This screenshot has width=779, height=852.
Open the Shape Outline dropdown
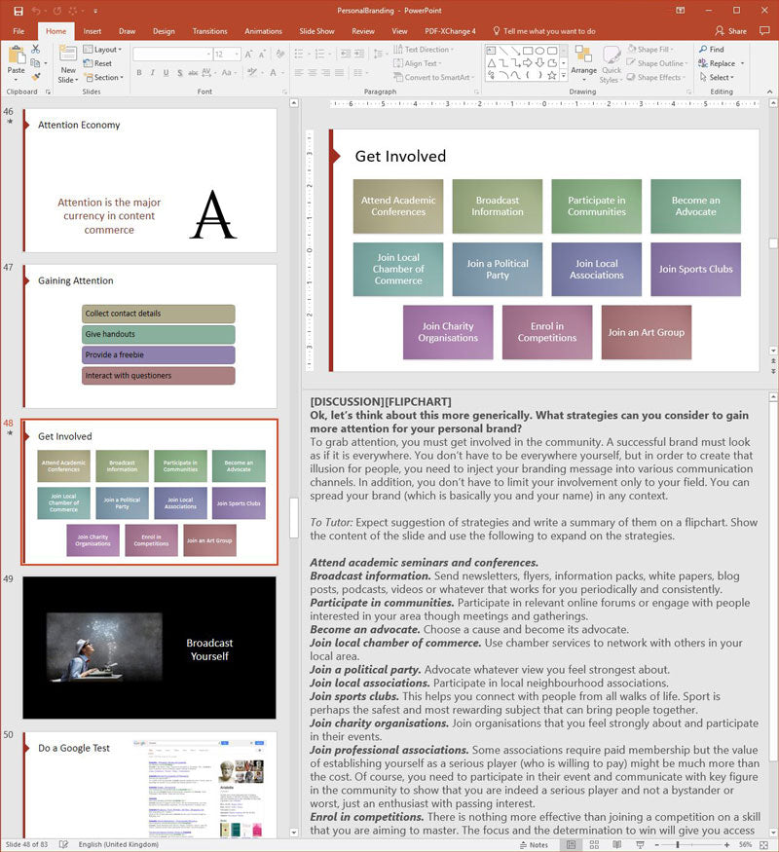pos(657,63)
